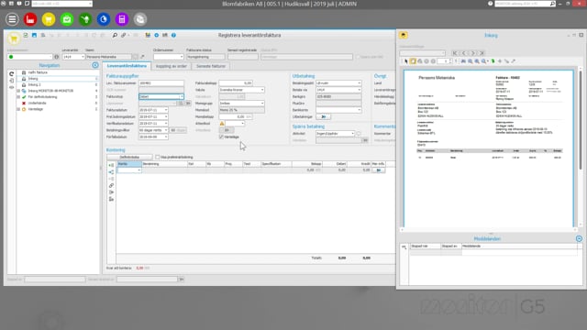Click the supplier info icon next to Löpnummer field
Image resolution: width=587 pixels, height=330 pixels.
tap(57, 57)
